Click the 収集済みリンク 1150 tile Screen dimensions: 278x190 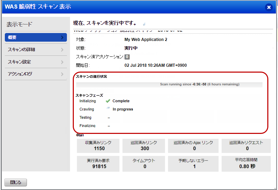click(98, 146)
